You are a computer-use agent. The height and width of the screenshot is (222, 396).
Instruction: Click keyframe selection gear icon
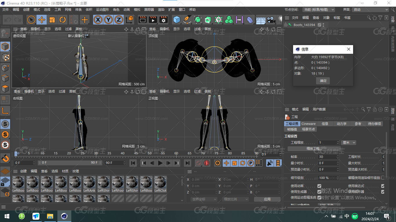click(218, 163)
